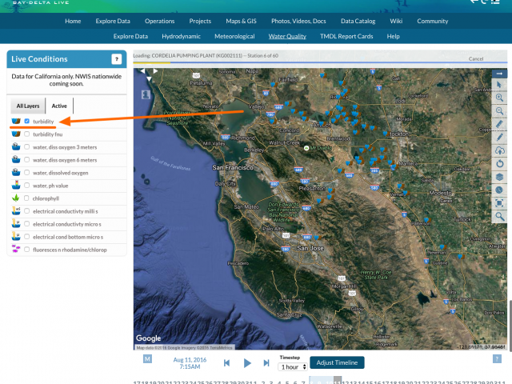Select the zoom in magnifier tool
The width and height of the screenshot is (512, 384).
tap(499, 98)
